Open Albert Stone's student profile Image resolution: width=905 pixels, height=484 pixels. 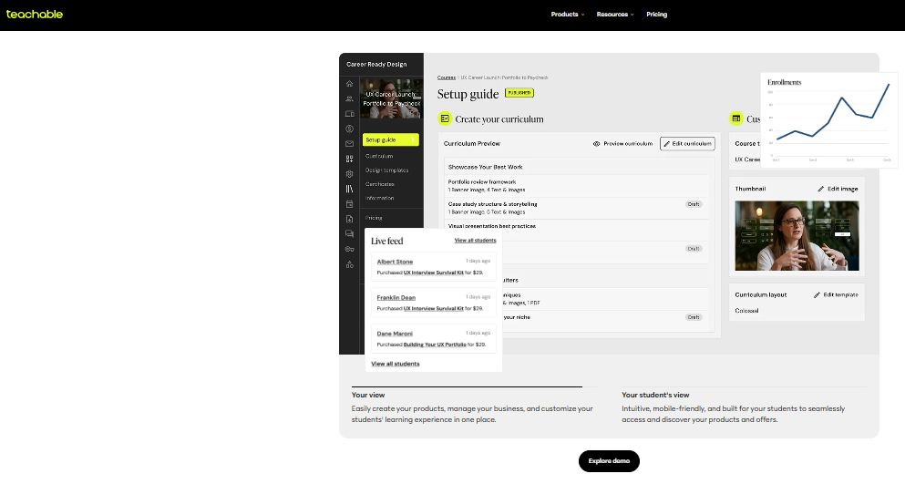coord(395,262)
